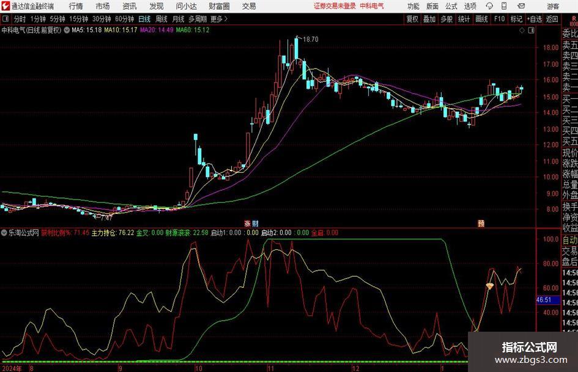578x372 pixels.
Task: Open the 行情 menu
Action: [x=76, y=6]
